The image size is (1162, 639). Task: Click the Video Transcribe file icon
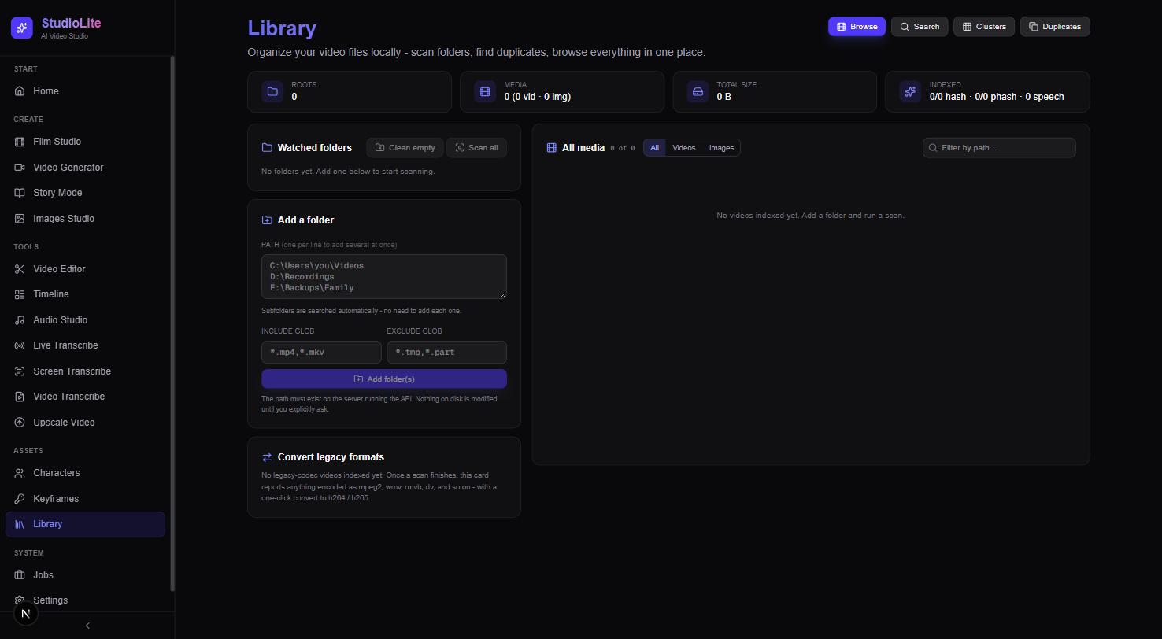coord(20,397)
